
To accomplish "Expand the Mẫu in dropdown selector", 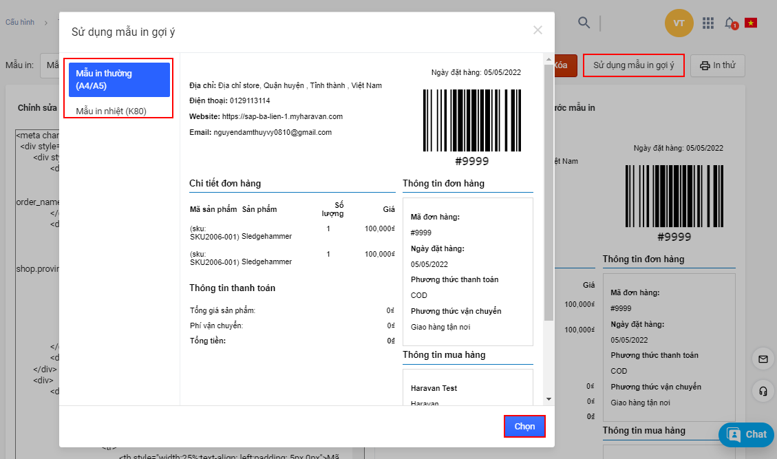I will tap(50, 65).
